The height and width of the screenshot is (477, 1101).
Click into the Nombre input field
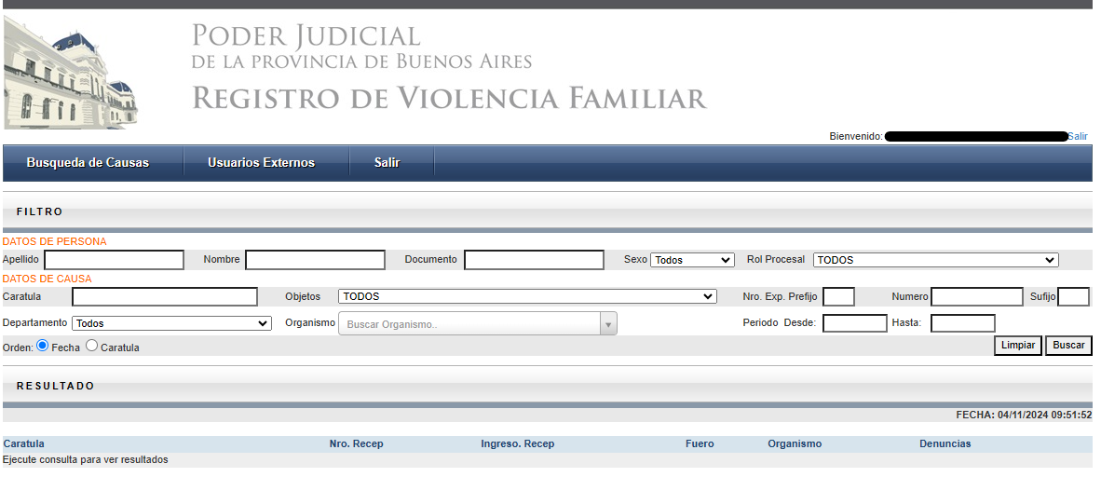click(315, 260)
